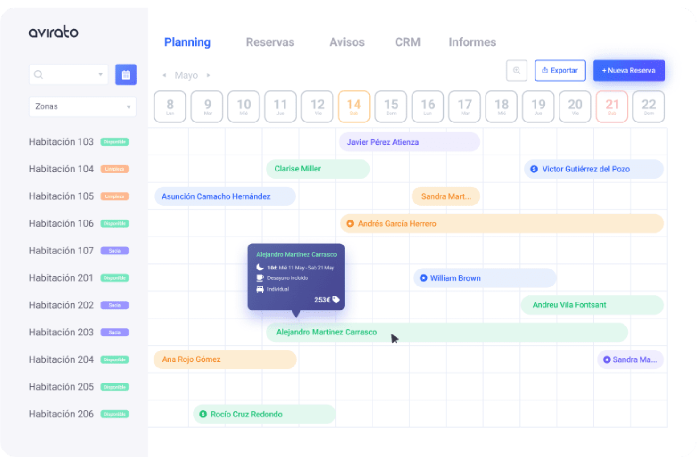Open Clarise Miller reservation

point(318,169)
